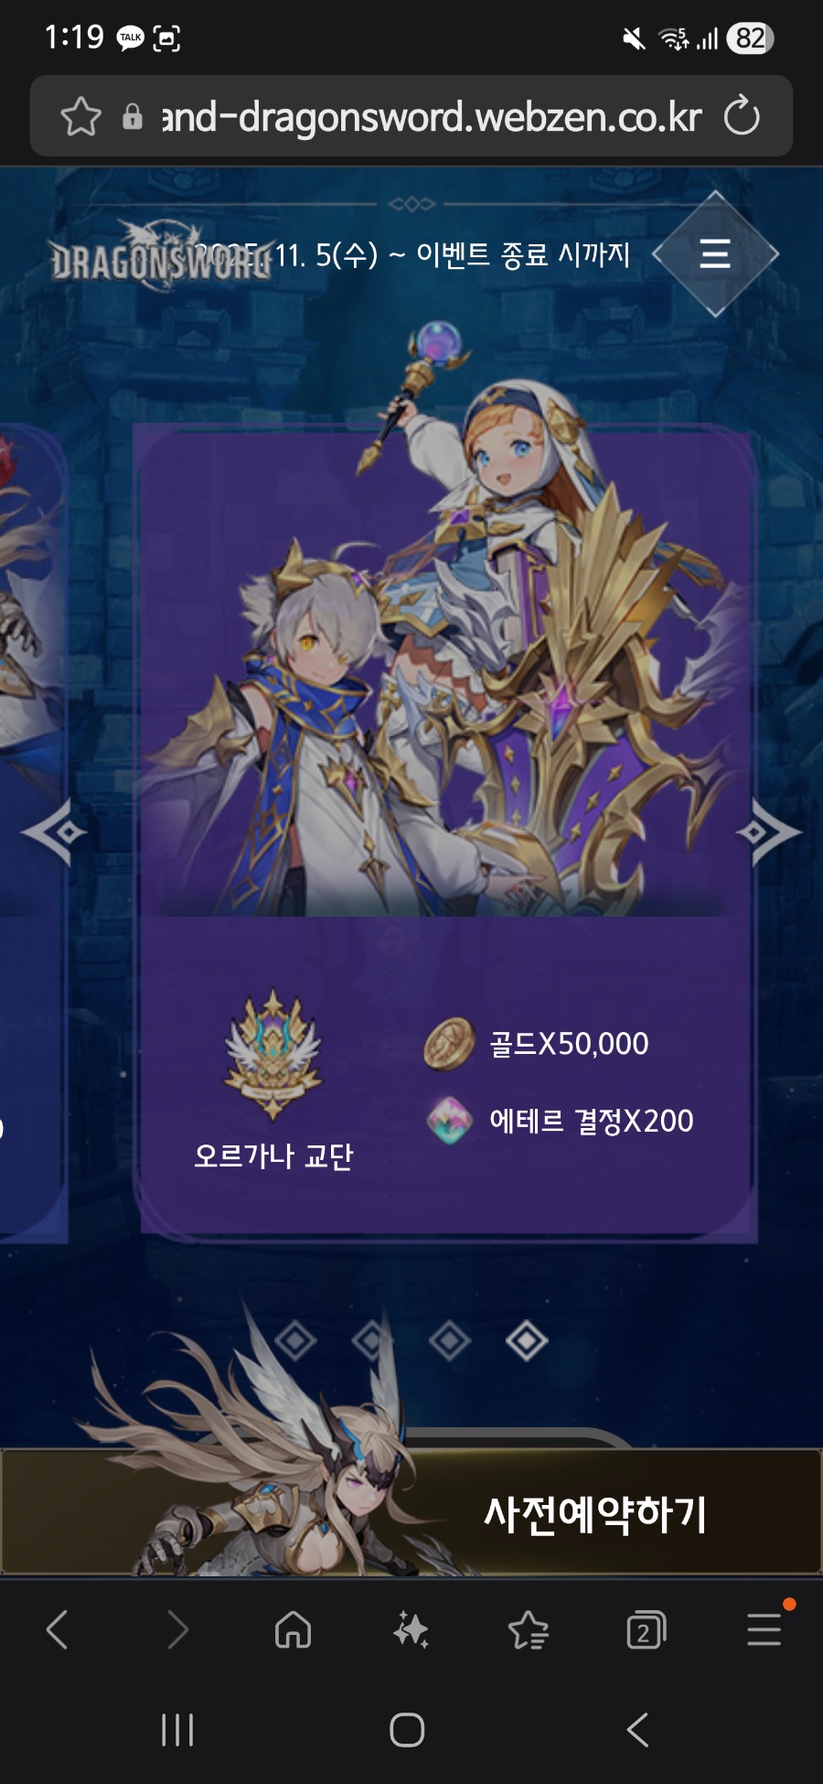Bookmark page with star icon in address bar
The image size is (823, 1784).
(80, 117)
